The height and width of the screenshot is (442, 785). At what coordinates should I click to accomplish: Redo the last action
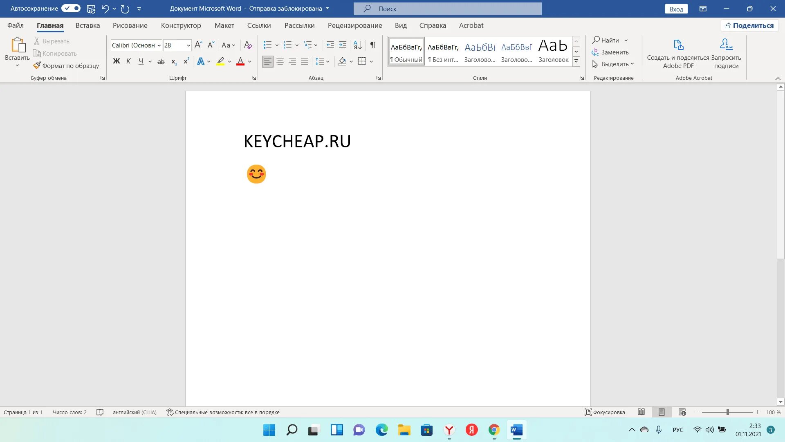tap(125, 9)
